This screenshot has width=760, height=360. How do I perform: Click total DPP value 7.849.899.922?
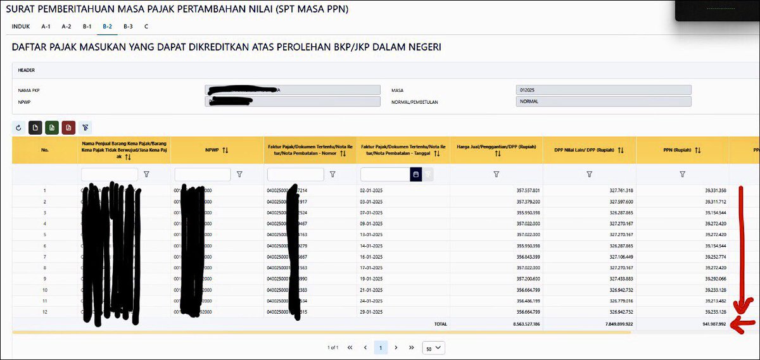pos(617,324)
